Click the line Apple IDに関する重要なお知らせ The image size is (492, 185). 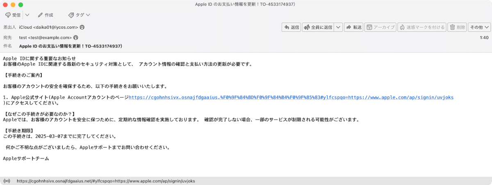(x=39, y=58)
